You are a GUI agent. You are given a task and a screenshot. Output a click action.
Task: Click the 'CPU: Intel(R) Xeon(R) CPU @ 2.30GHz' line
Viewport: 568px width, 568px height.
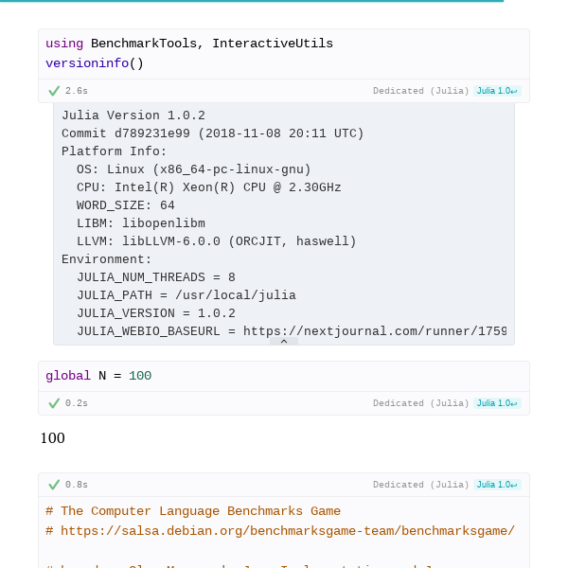coord(209,187)
